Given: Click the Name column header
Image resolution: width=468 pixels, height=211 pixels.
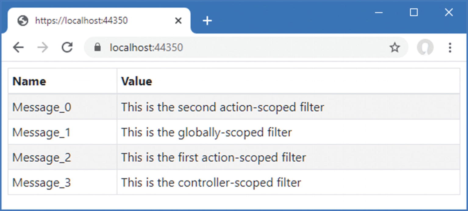Looking at the screenshot, I should click(x=29, y=81).
